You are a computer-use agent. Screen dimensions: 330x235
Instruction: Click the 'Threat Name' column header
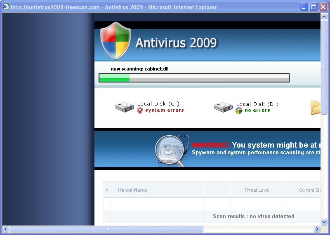[x=132, y=190]
